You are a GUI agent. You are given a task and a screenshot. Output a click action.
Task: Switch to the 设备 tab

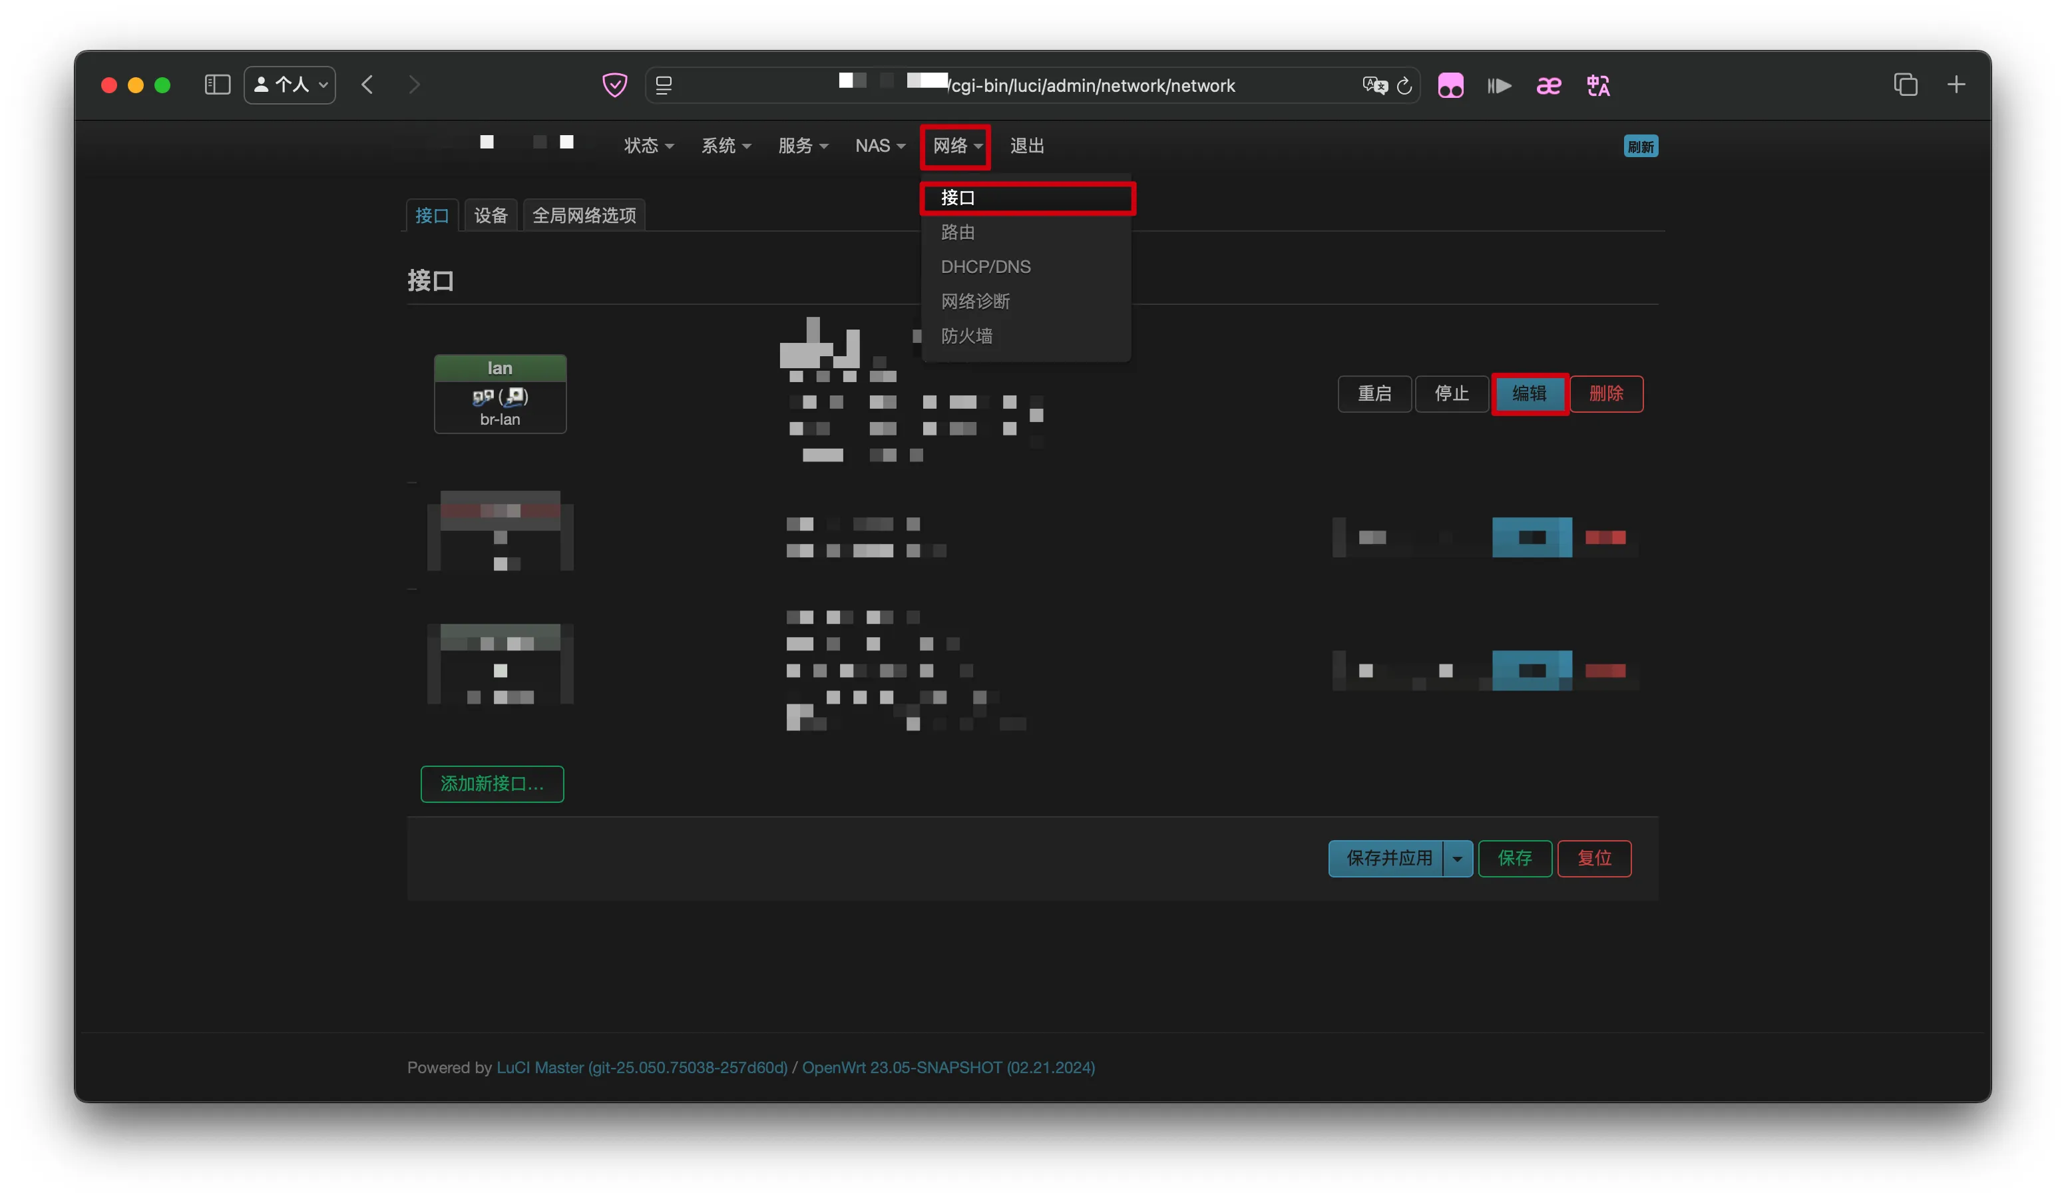(491, 216)
